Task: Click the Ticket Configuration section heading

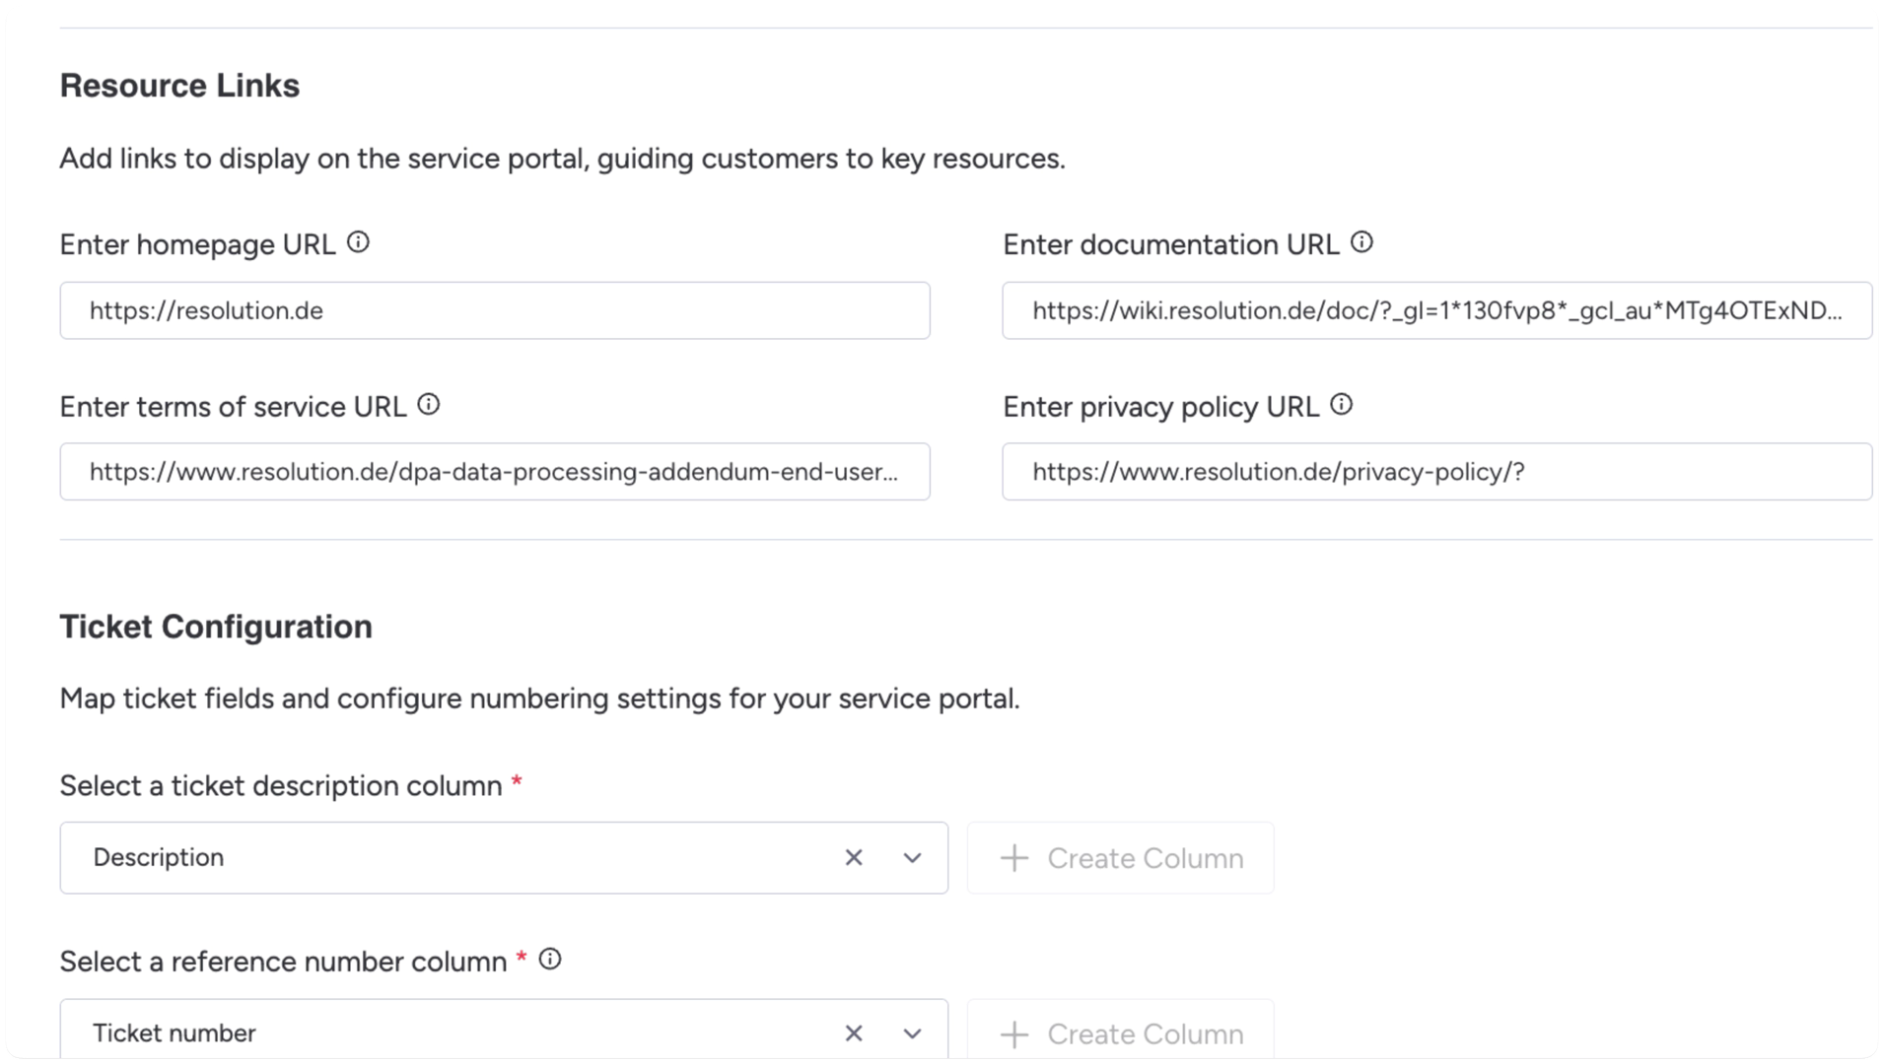Action: [216, 626]
